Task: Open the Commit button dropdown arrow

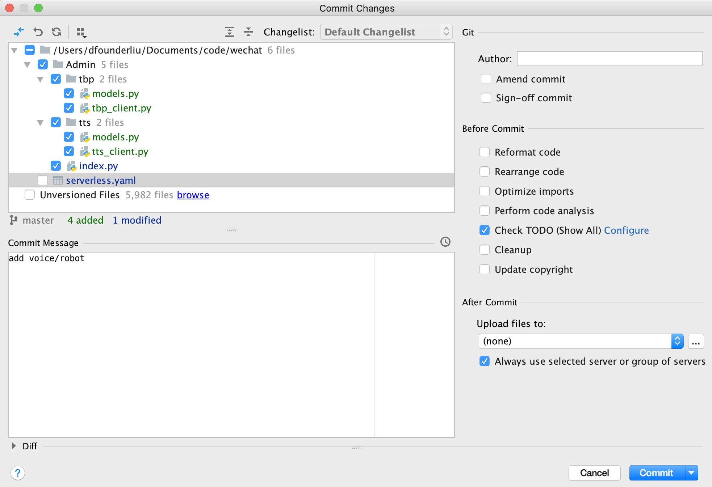Action: point(691,473)
